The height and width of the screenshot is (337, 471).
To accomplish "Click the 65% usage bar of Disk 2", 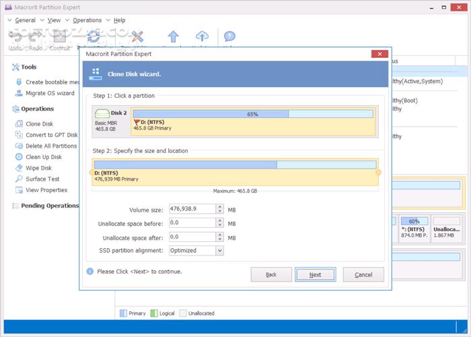I will click(x=253, y=114).
